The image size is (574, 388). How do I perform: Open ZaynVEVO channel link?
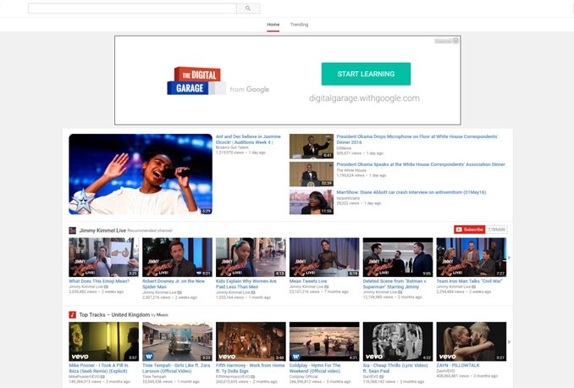click(446, 371)
